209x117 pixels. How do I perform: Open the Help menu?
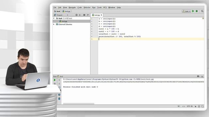119,7
